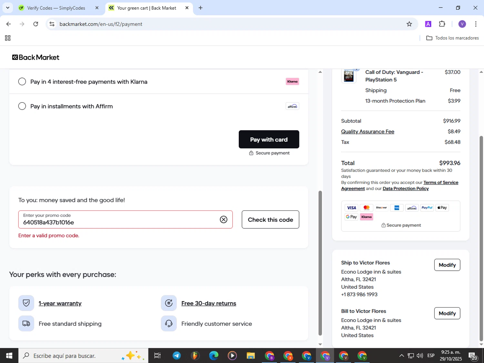Click the Klarna logo badge in payment options
The image size is (484, 363).
(x=292, y=82)
